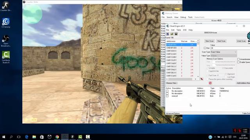Activate the first No description entry checkbox
The height and width of the screenshot is (140, 250).
click(167, 91)
